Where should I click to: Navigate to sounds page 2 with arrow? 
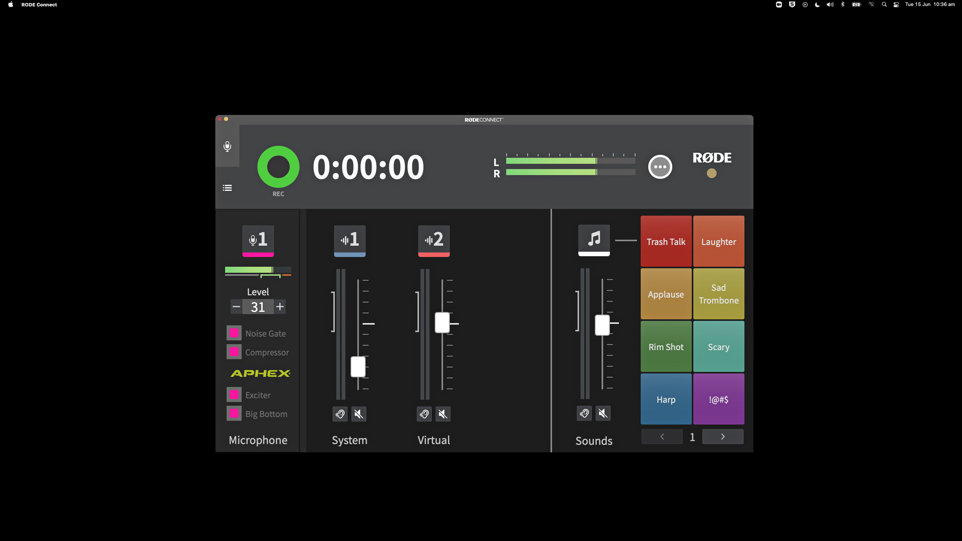click(x=723, y=436)
